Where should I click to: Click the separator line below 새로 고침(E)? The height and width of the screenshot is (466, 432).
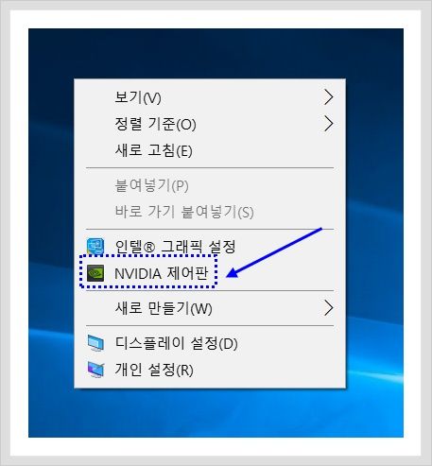[210, 168]
